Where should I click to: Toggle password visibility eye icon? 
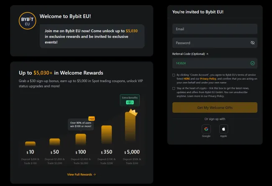pos(252,43)
